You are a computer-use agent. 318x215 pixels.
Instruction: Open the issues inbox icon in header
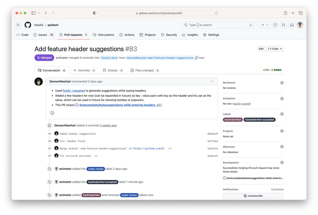[x=275, y=25]
